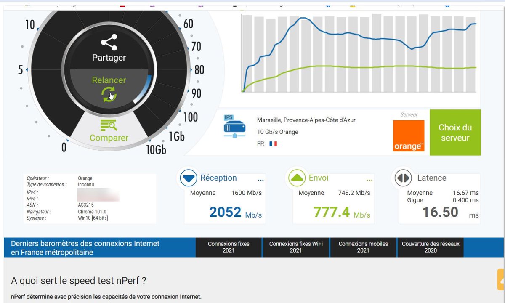This screenshot has width=505, height=303.
Task: Expand Réception details via three dots
Action: (260, 180)
